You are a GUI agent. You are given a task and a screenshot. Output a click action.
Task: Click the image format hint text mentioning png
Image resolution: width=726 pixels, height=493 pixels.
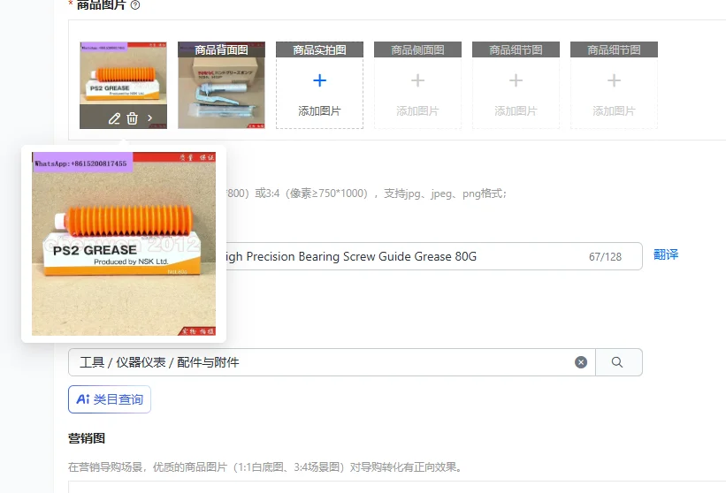[366, 193]
